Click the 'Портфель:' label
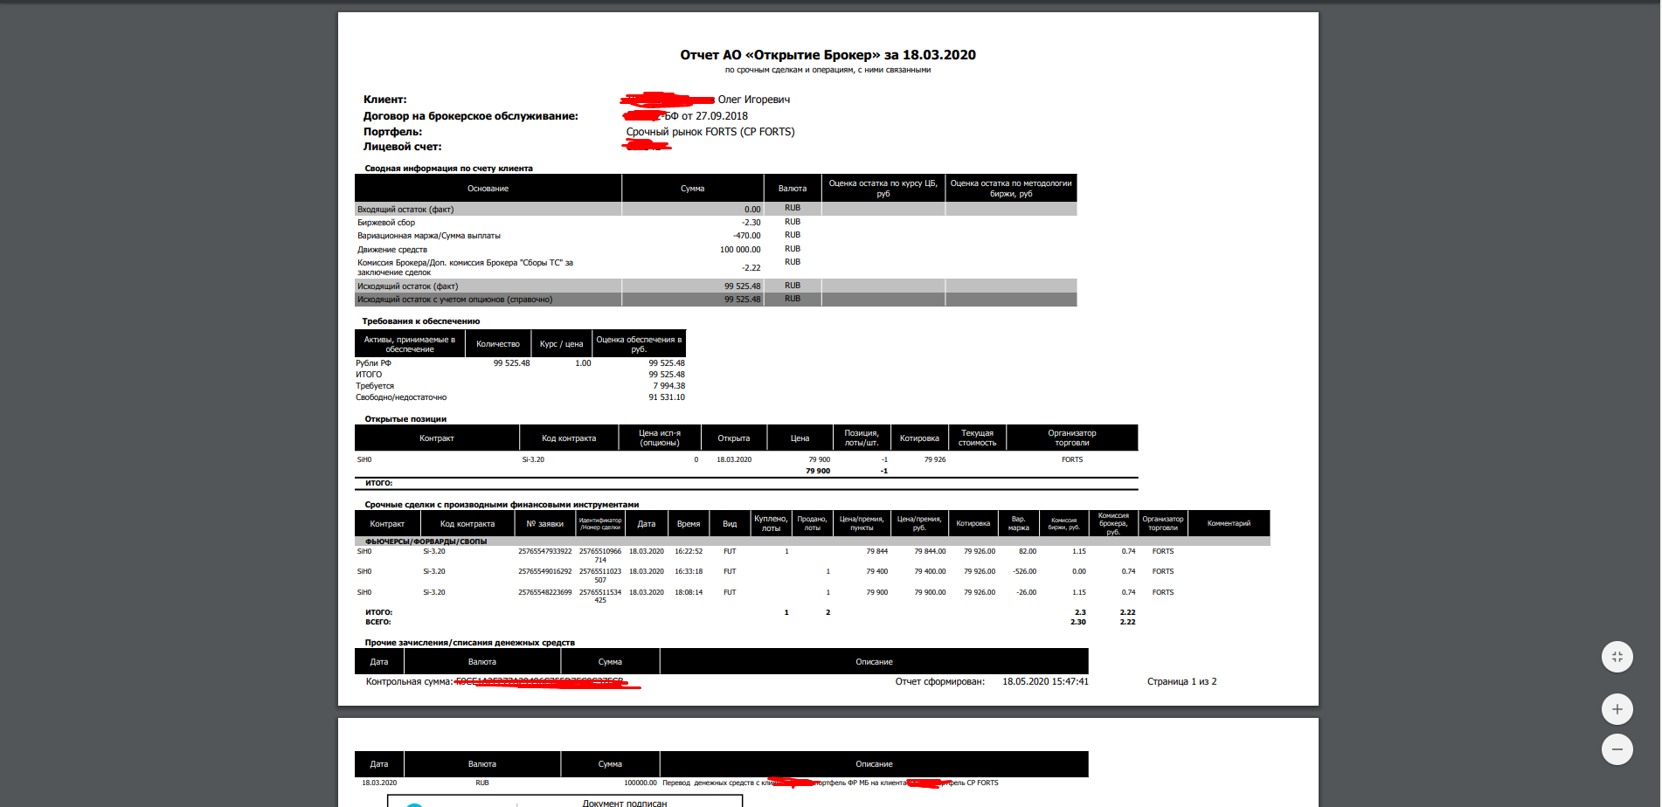 393,132
